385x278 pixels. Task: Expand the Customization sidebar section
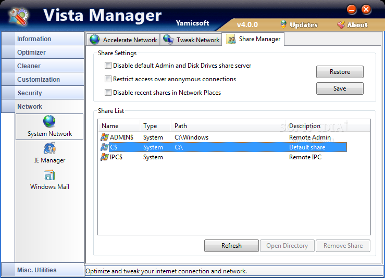click(43, 79)
